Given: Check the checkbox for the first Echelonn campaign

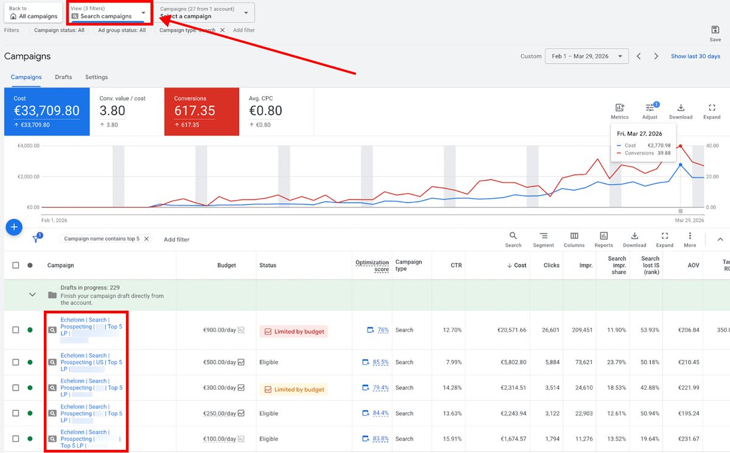Looking at the screenshot, I should [16, 330].
